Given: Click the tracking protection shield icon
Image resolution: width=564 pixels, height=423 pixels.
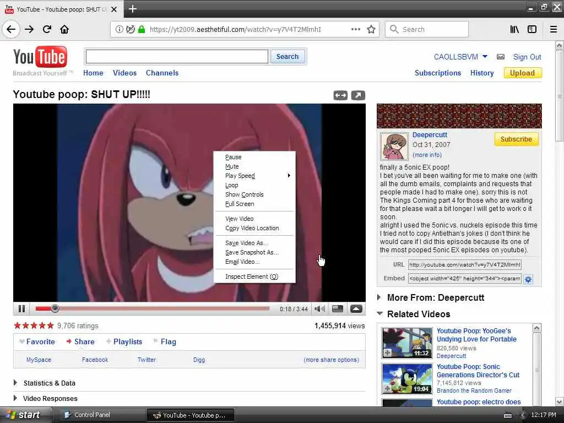Looking at the screenshot, I should tap(130, 30).
